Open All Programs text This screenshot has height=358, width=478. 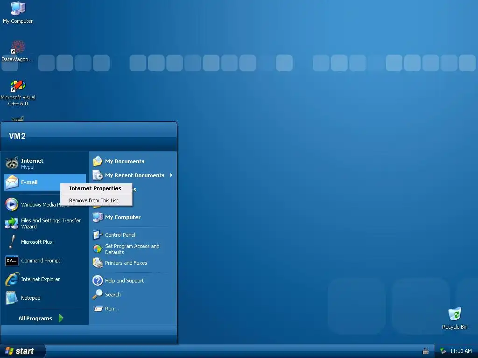coord(35,318)
